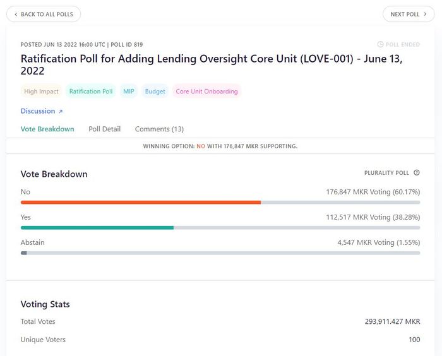Click the clock icon beside Poll Ended

380,45
